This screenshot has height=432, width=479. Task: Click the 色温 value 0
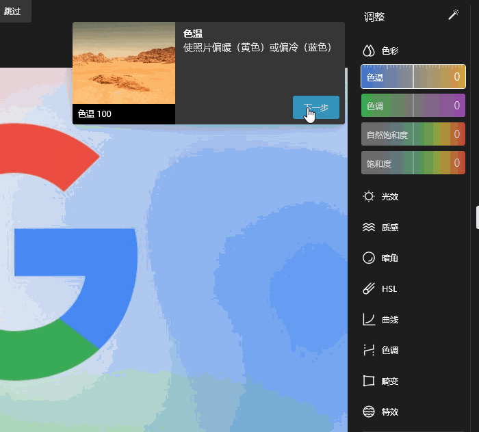click(456, 77)
